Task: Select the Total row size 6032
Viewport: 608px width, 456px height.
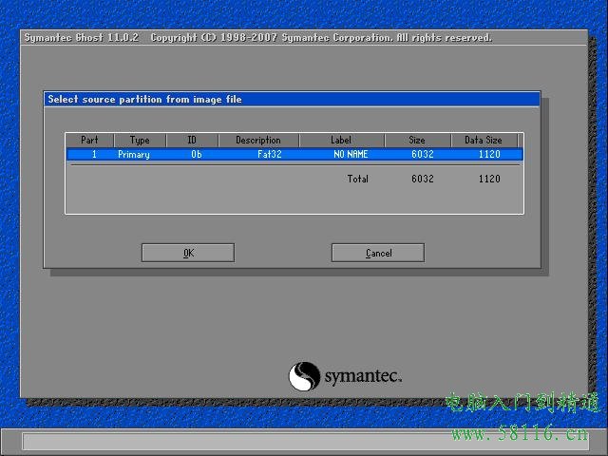Action: tap(422, 179)
